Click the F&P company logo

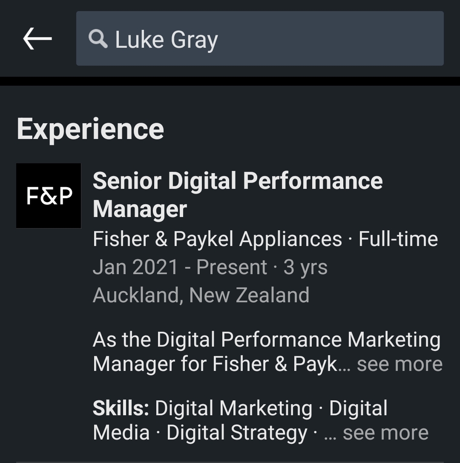pyautogui.click(x=49, y=196)
